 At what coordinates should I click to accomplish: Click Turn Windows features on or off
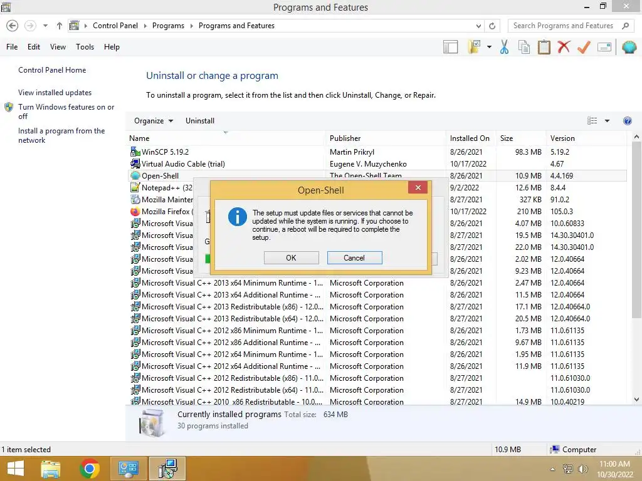point(66,111)
